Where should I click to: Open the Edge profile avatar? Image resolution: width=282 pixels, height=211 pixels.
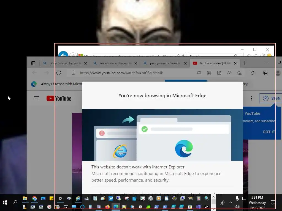(x=278, y=73)
